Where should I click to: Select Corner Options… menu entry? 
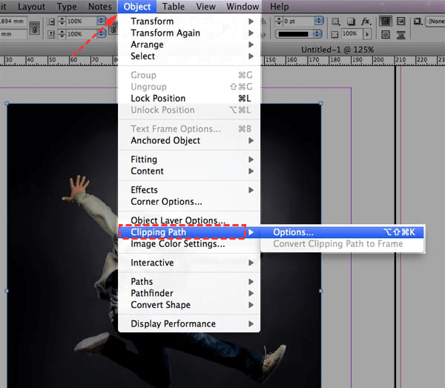coord(166,202)
